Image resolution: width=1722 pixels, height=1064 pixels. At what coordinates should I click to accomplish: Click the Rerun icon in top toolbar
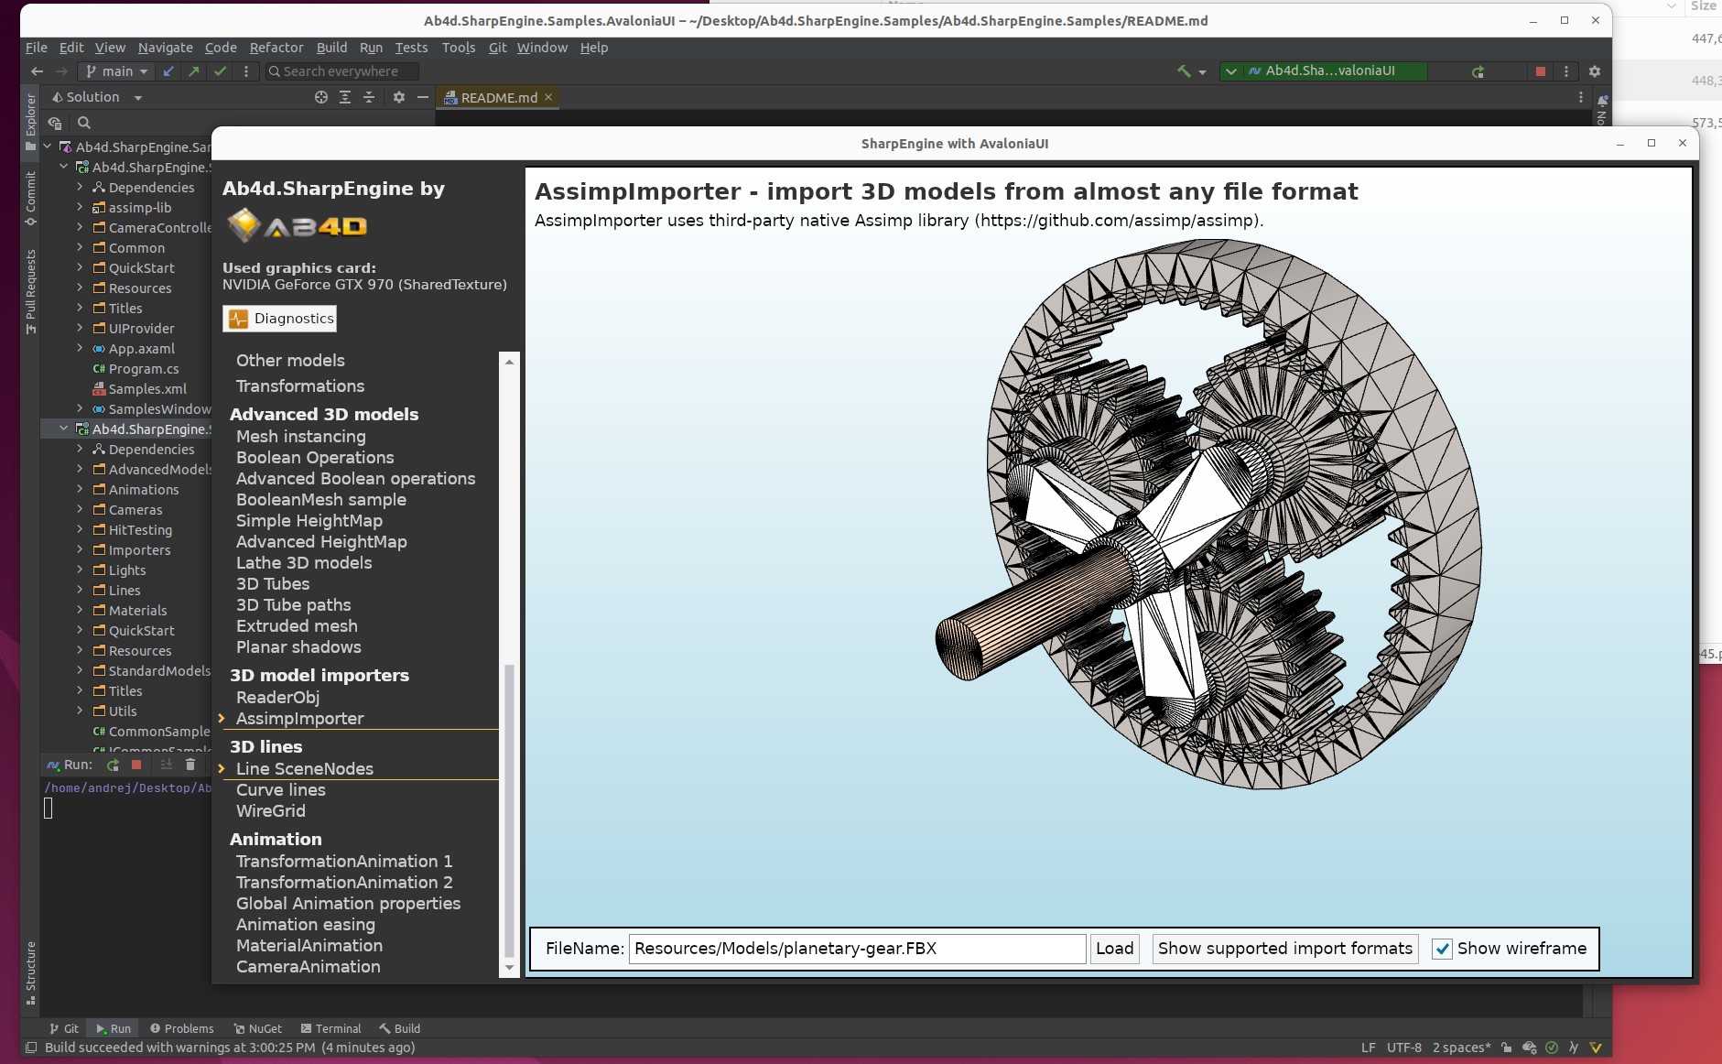(1478, 71)
